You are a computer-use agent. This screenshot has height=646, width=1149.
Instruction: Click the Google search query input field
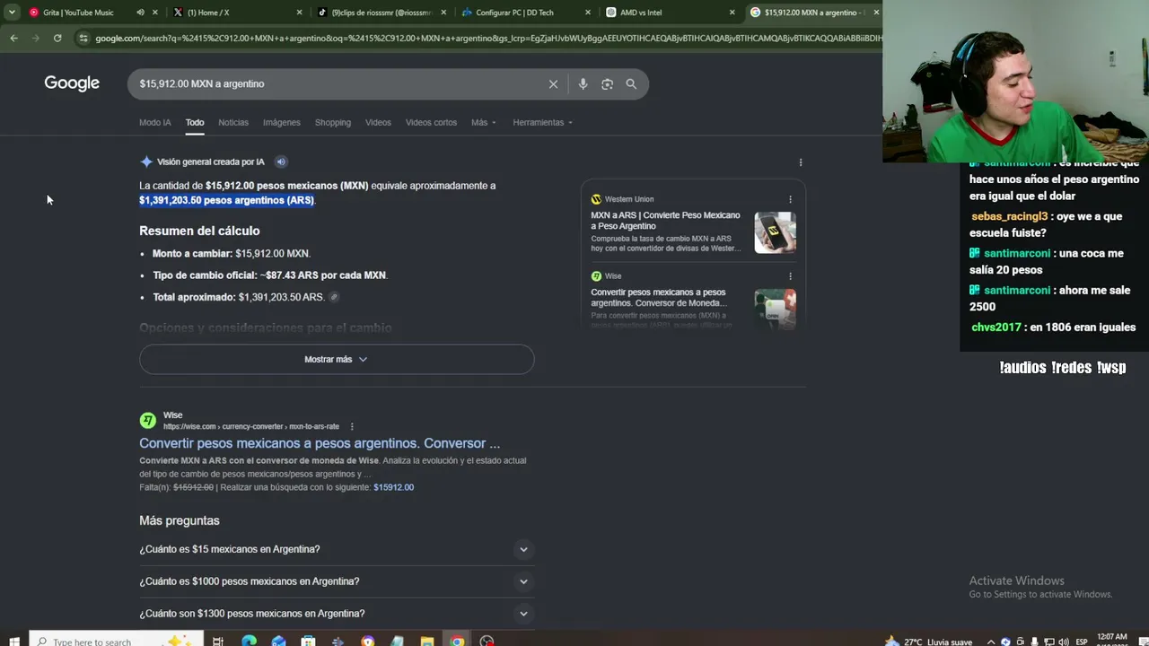[337, 84]
